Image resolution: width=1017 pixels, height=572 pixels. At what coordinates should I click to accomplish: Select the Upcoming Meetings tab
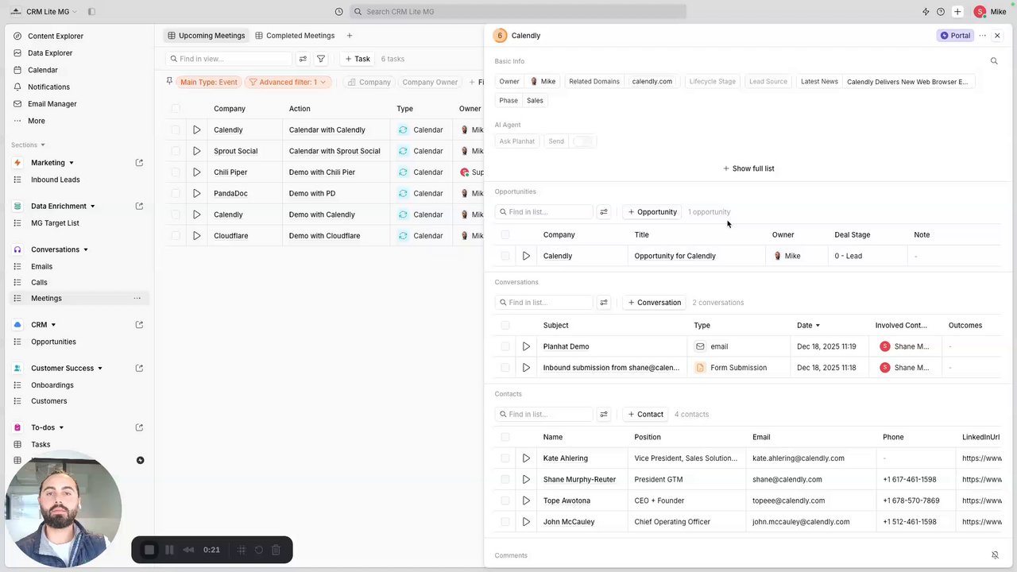pyautogui.click(x=206, y=36)
